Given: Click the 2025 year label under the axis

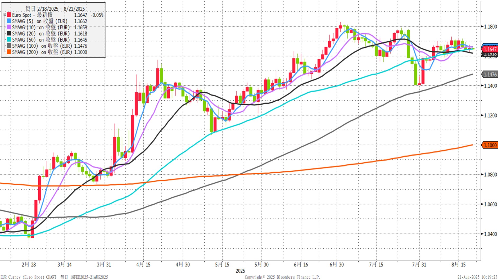Looking at the screenshot, I should [x=240, y=271].
